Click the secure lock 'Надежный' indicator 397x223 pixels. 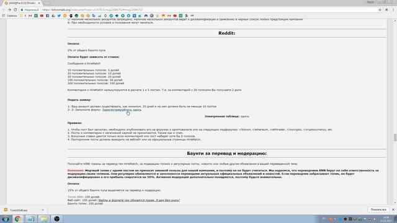click(x=30, y=10)
